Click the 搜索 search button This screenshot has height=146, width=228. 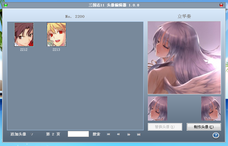96,134
